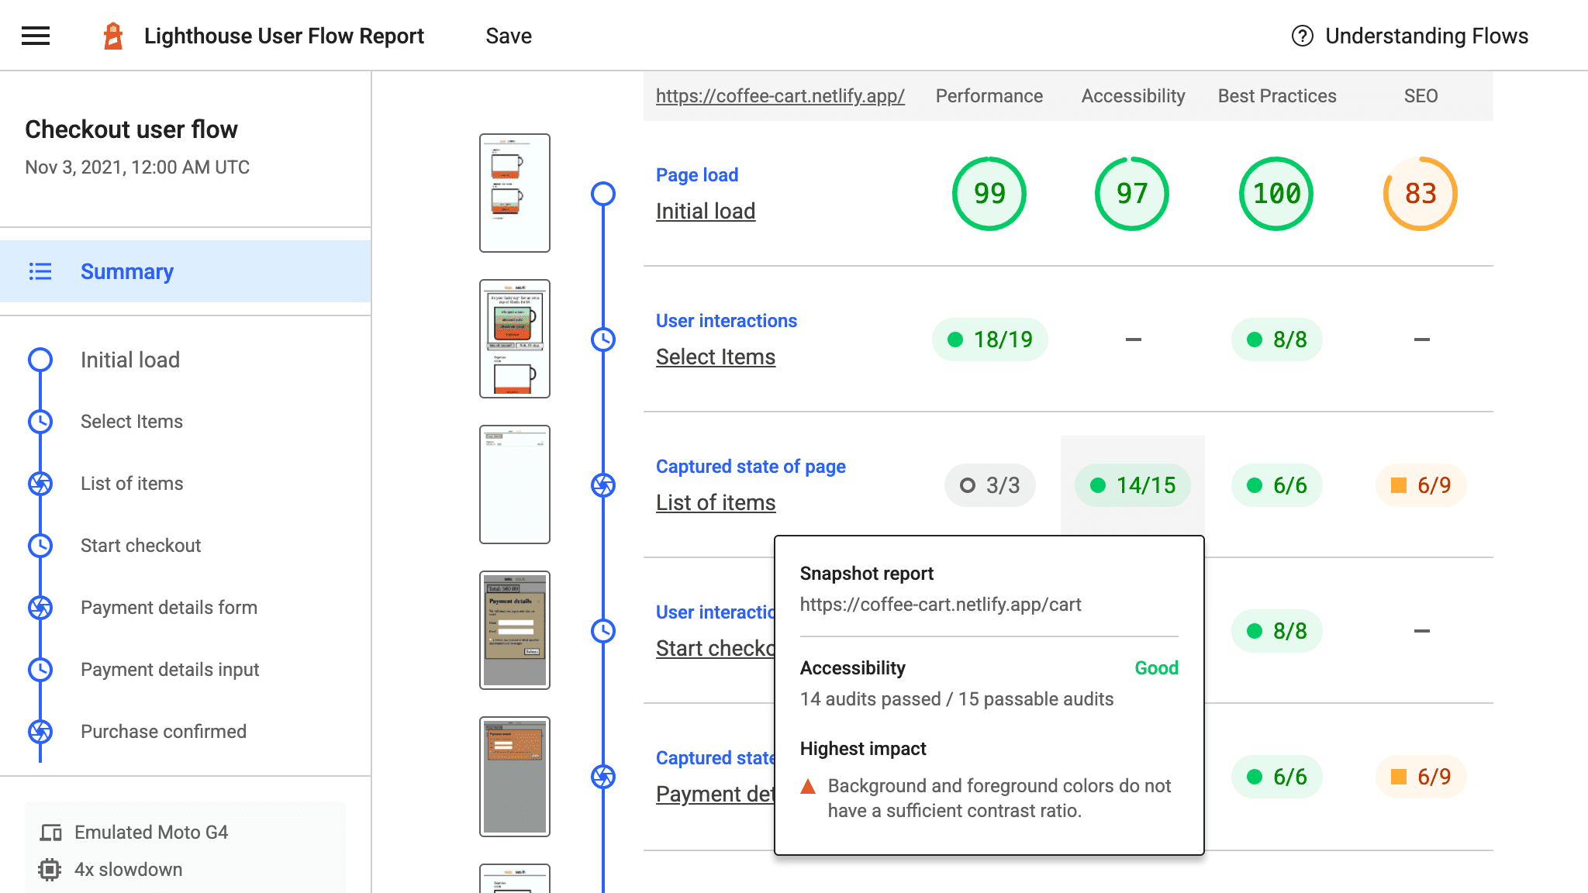Viewport: 1588px width, 893px height.
Task: Click the Save button
Action: click(x=508, y=36)
